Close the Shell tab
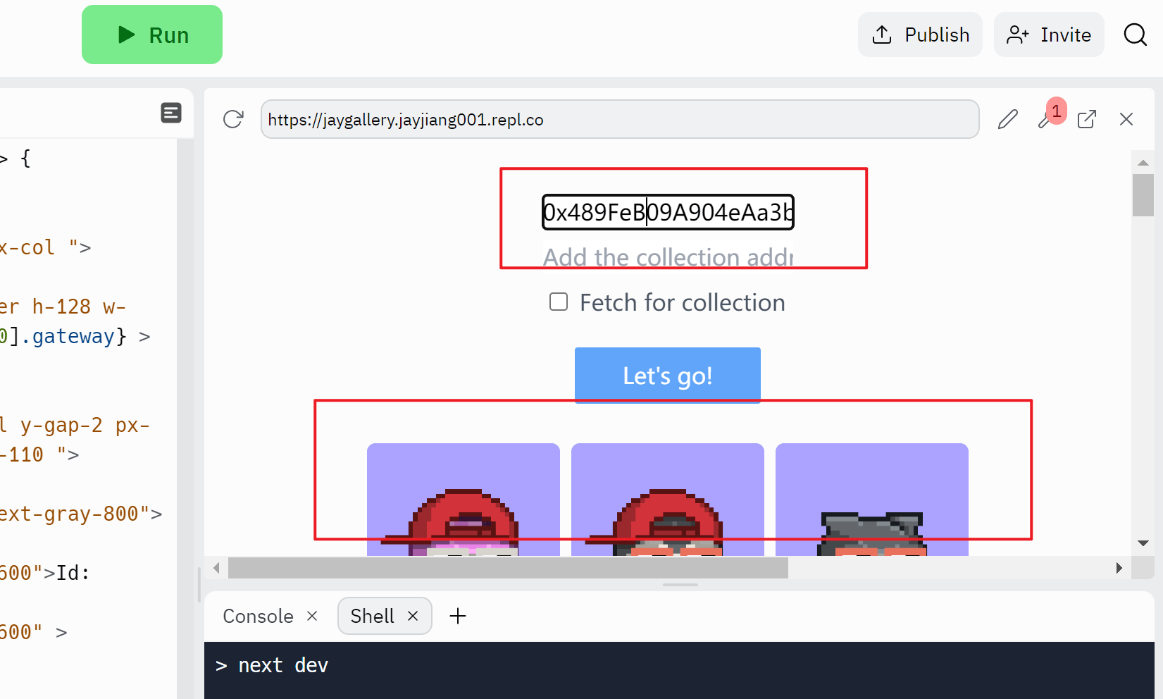 (x=413, y=616)
